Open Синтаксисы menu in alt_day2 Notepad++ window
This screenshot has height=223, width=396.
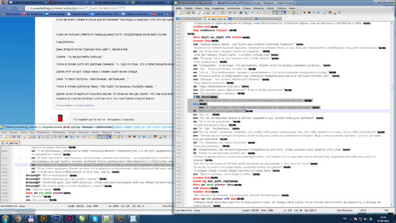pos(233,8)
